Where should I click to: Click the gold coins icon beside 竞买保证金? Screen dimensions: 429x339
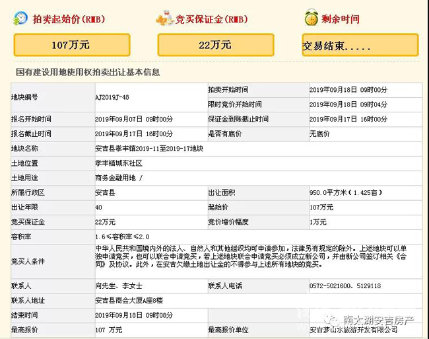pyautogui.click(x=165, y=19)
